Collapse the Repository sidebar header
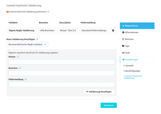Image resolution: width=161 pixels, height=114 pixels. (137, 26)
